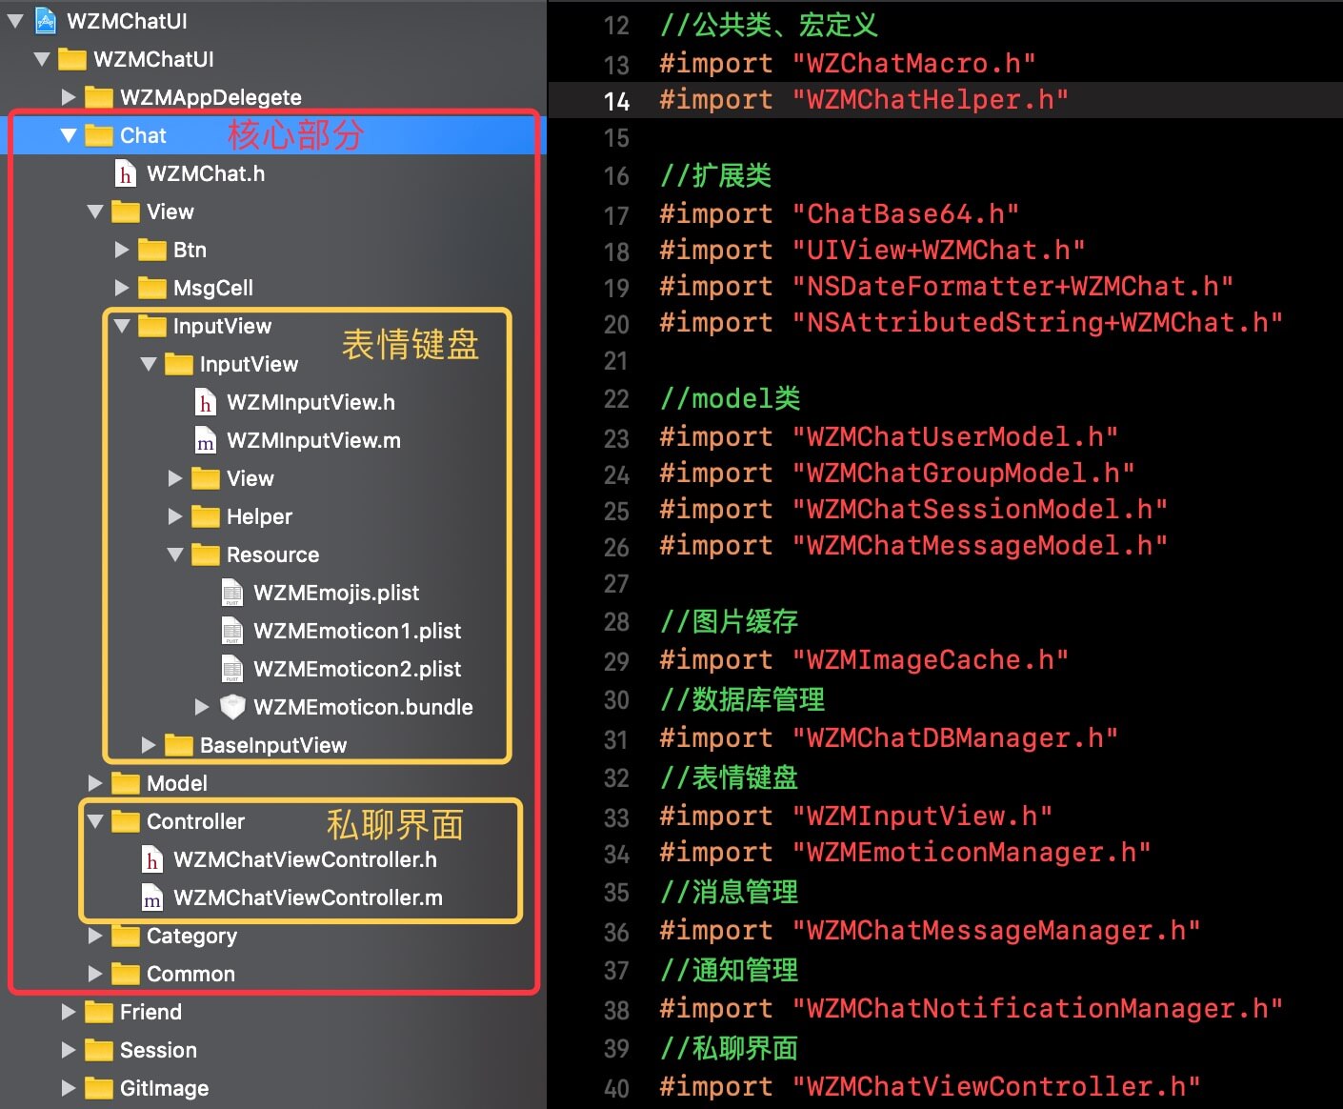Expand the WZMAppDelegete group
This screenshot has width=1343, height=1109.
(x=69, y=97)
